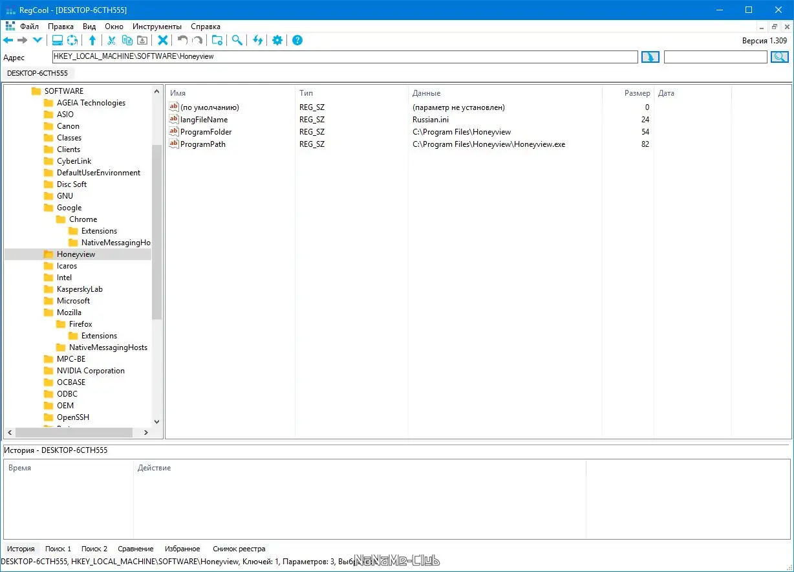Select the OpenSSH registry key
Screen dimensions: 794x572
coord(72,417)
